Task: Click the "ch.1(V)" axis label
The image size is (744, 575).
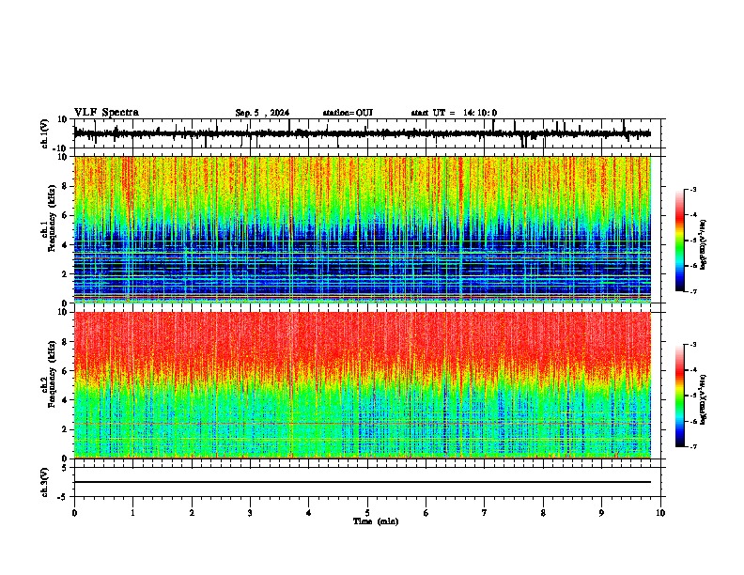Action: 45,133
